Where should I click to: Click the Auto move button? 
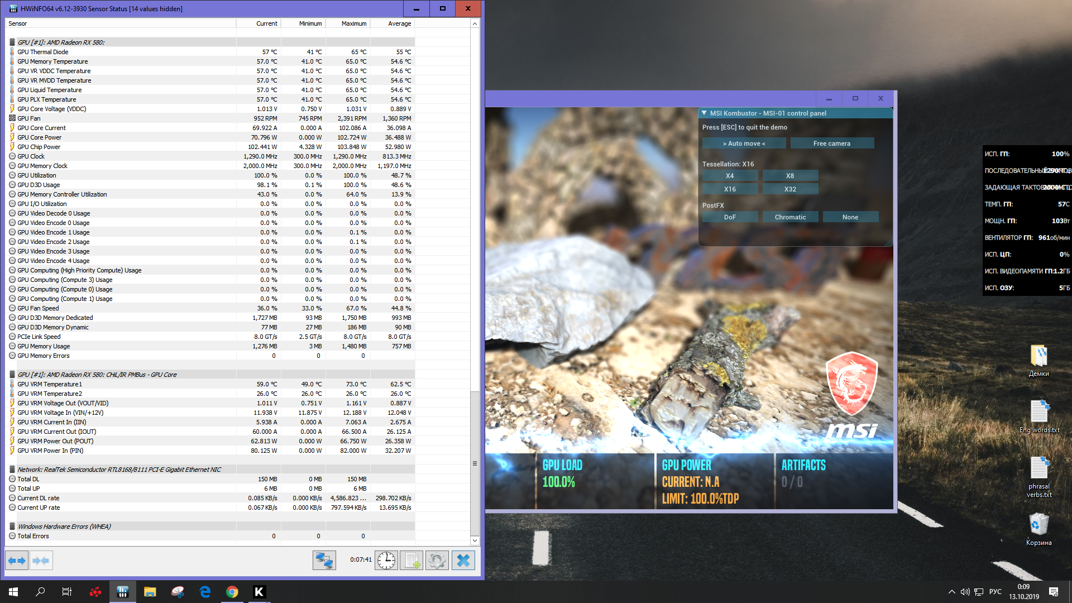tap(744, 143)
